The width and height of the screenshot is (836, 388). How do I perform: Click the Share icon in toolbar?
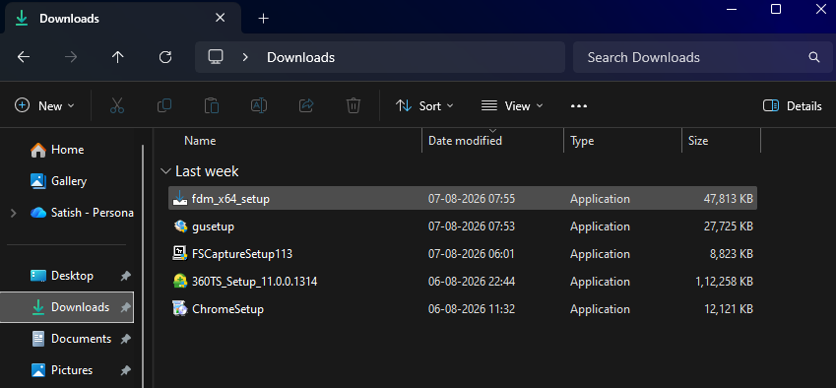pyautogui.click(x=306, y=105)
